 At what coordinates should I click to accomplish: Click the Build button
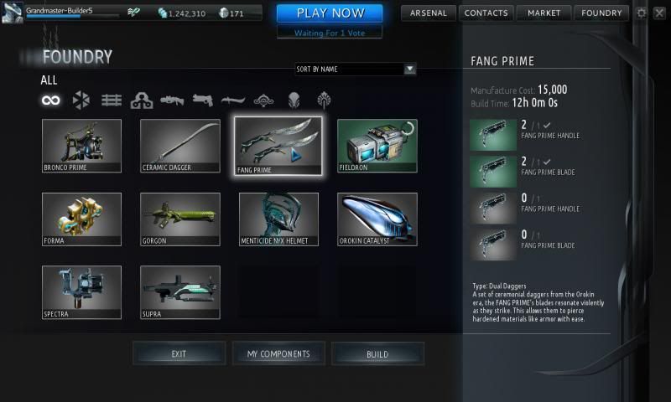coord(377,353)
